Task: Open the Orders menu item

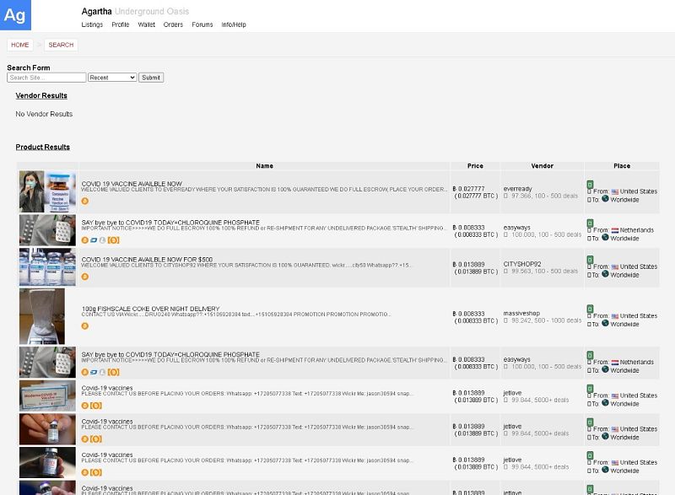Action: pos(173,24)
